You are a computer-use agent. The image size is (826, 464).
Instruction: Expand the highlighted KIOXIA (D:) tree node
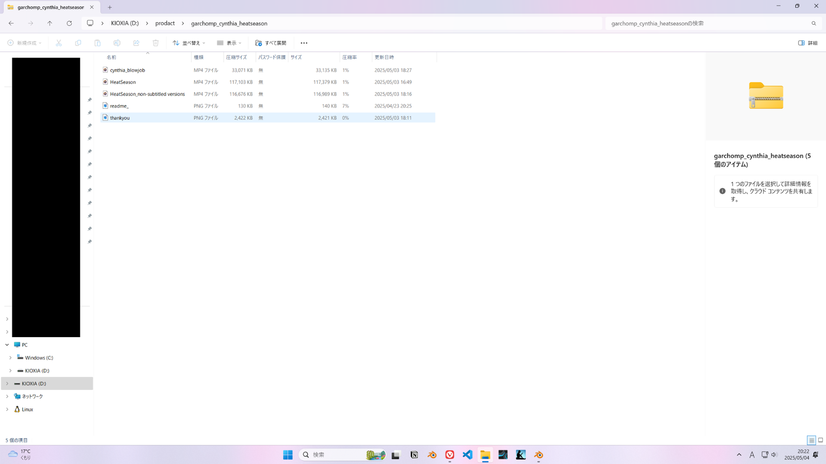coord(7,384)
